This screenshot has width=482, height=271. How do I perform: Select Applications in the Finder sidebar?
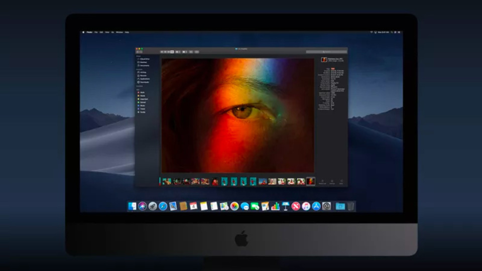click(x=144, y=79)
